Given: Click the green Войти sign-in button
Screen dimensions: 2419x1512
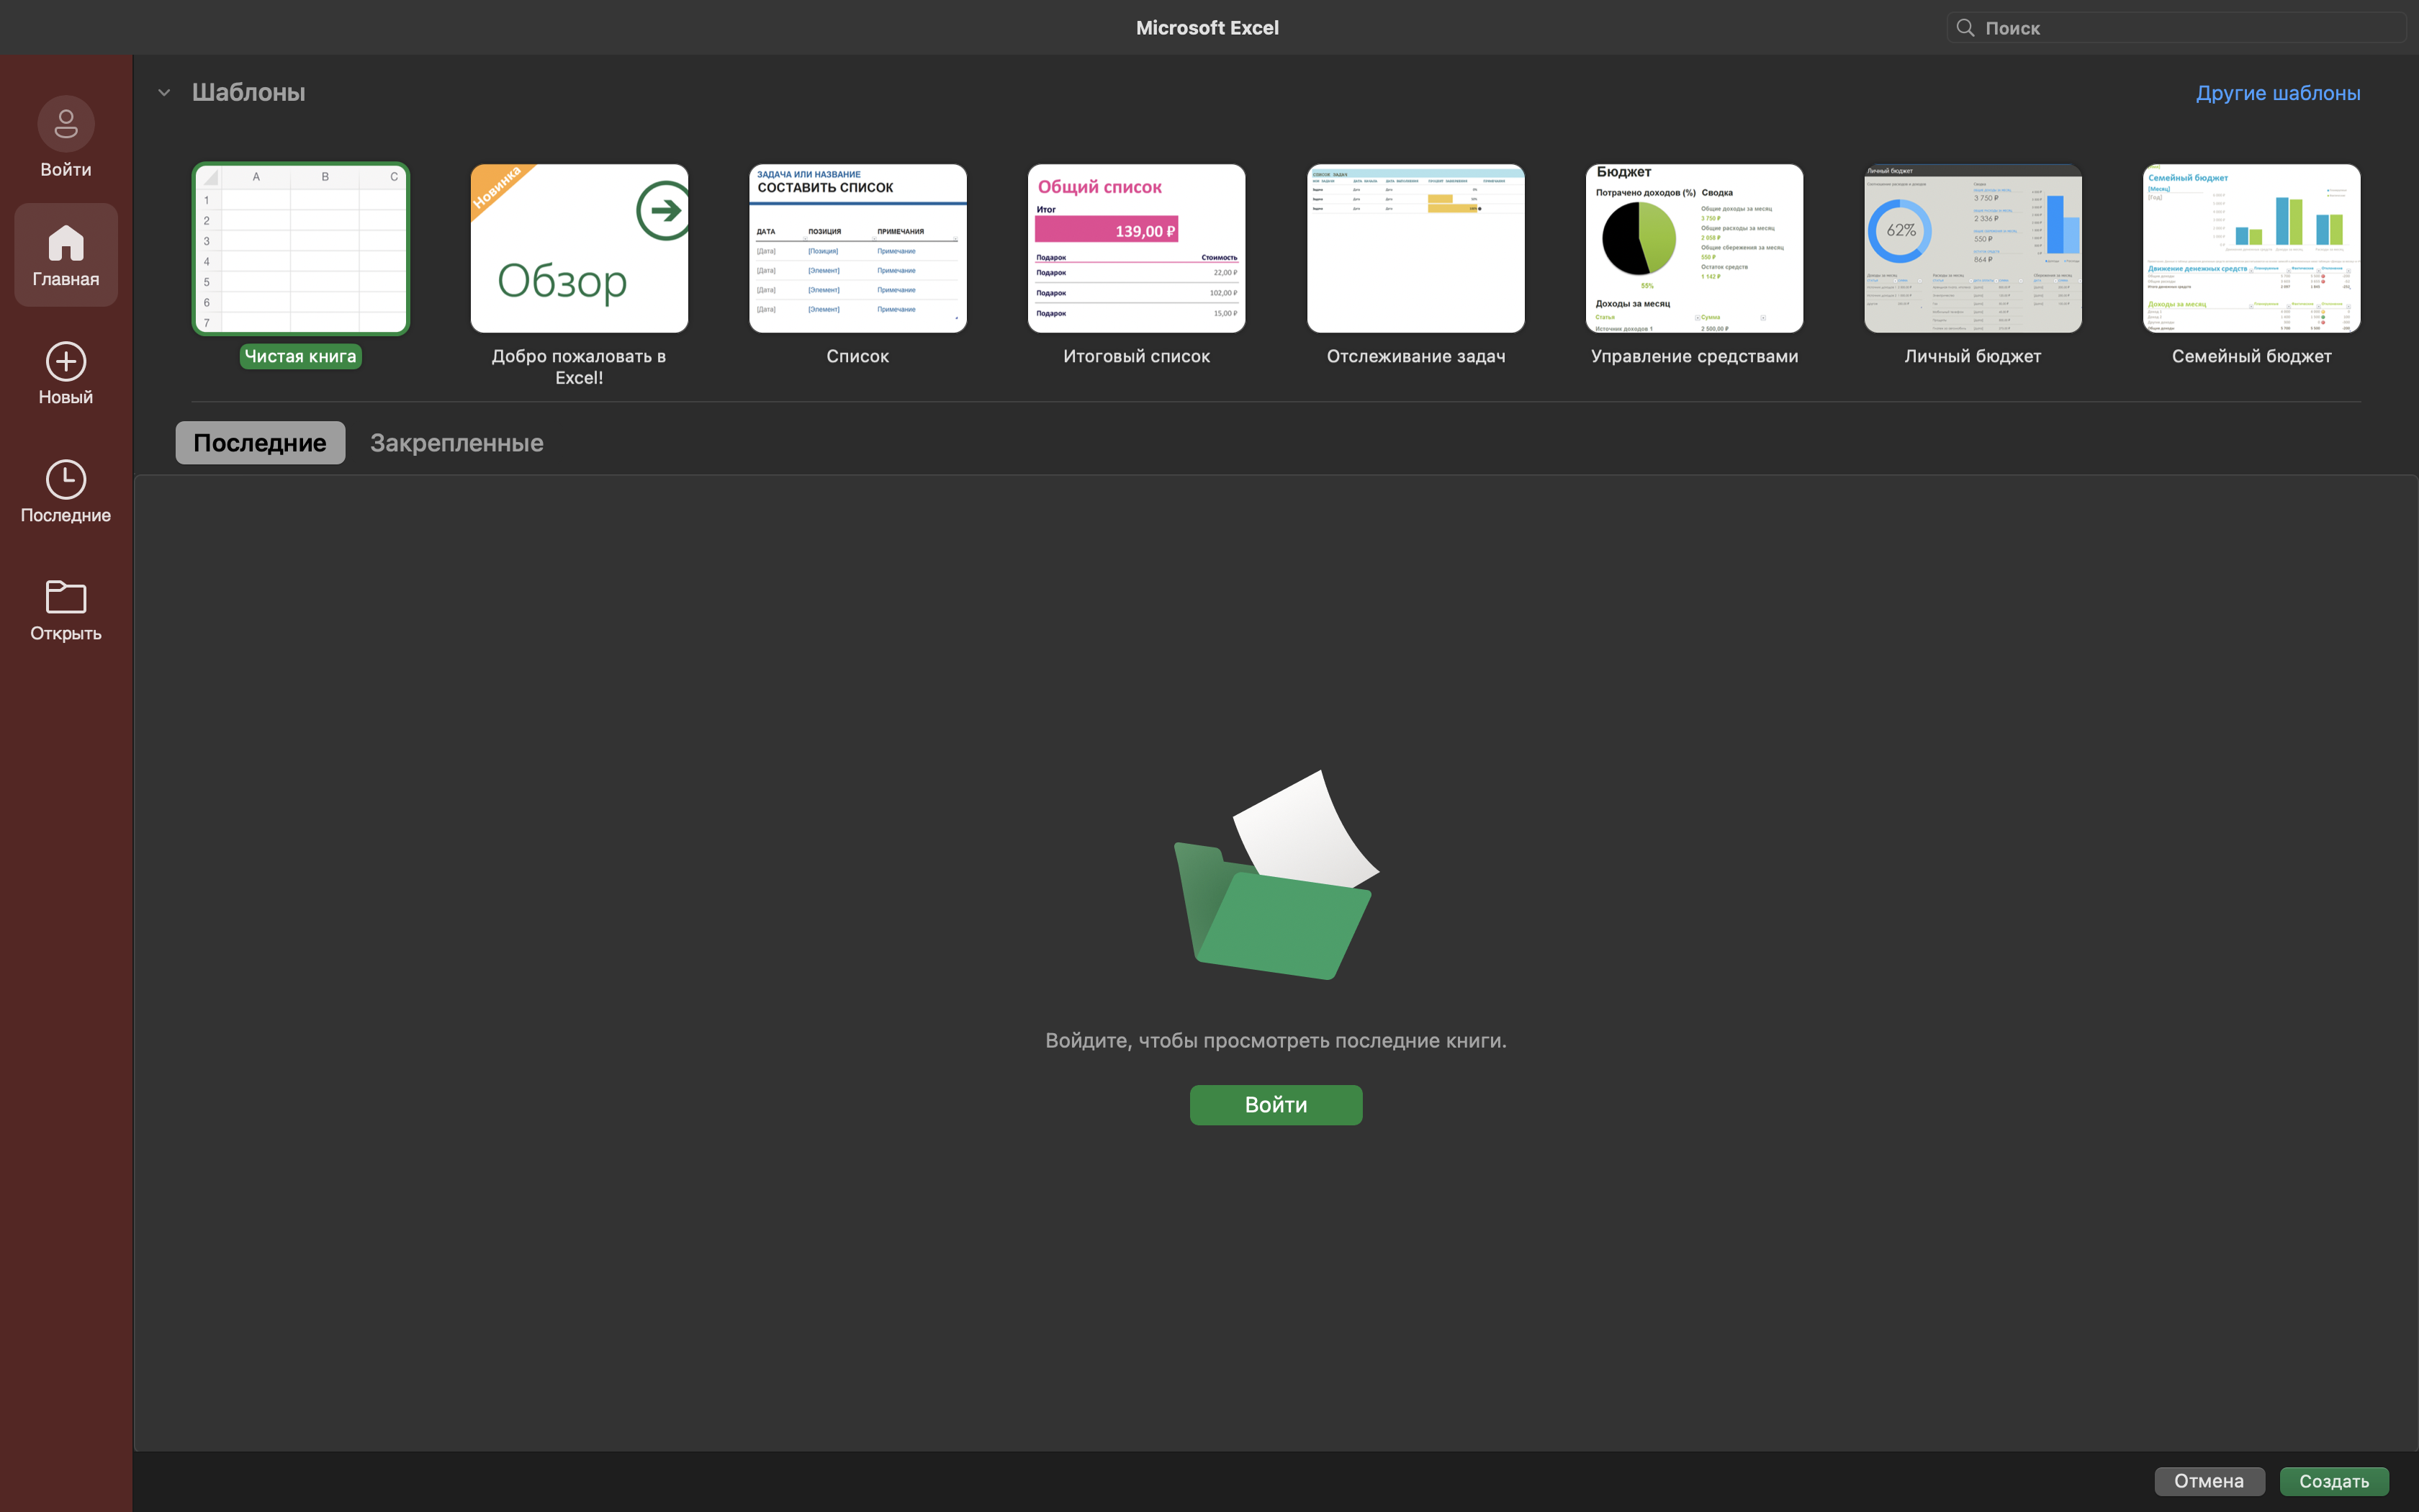Looking at the screenshot, I should [x=1276, y=1105].
